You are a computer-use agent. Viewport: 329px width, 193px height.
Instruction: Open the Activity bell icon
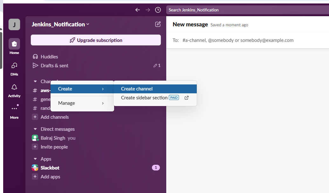point(14,87)
